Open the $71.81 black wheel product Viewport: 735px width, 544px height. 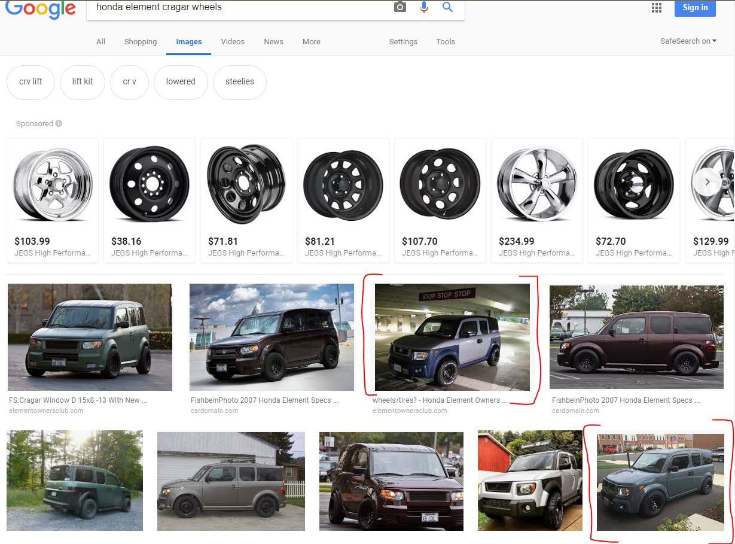246,200
